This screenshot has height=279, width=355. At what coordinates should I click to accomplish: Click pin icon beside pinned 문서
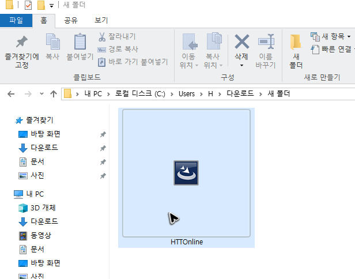(x=103, y=162)
